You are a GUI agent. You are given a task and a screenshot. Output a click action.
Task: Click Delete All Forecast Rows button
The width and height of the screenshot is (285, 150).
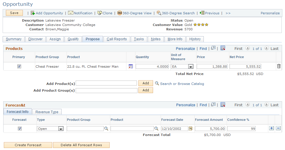(x=81, y=145)
